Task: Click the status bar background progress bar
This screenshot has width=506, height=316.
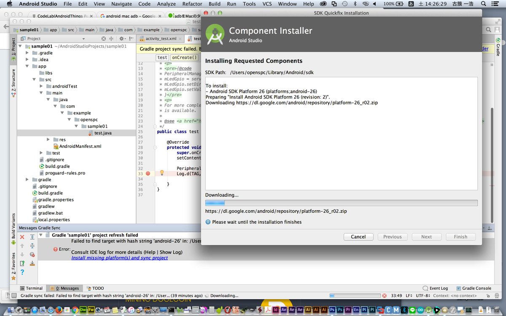Action: pos(355,296)
